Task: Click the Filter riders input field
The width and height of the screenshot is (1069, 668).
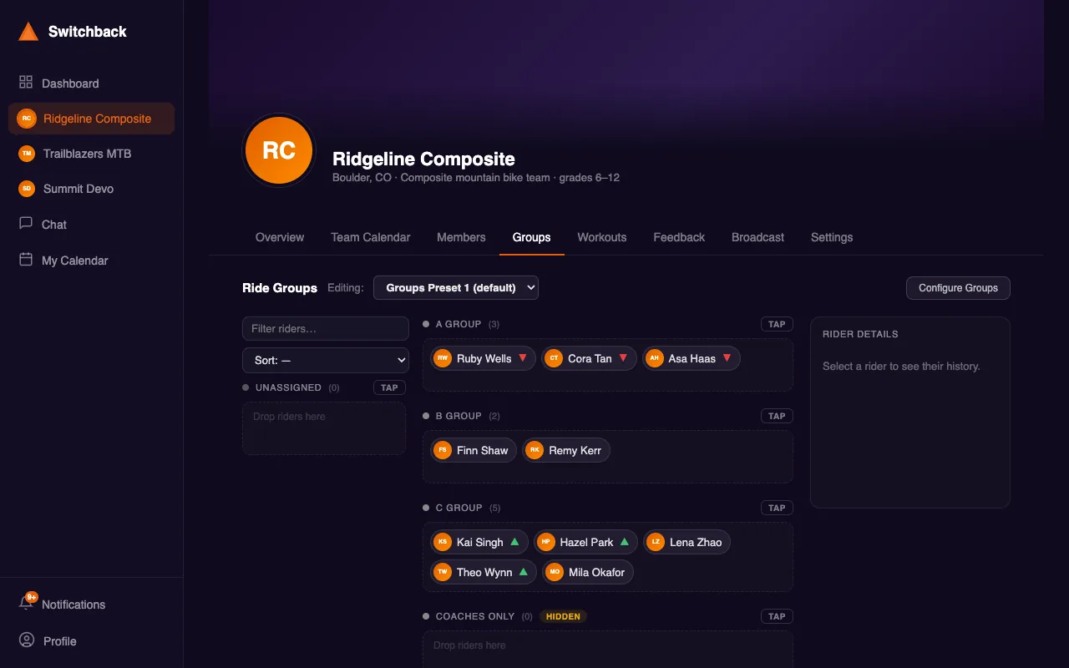Action: coord(326,328)
